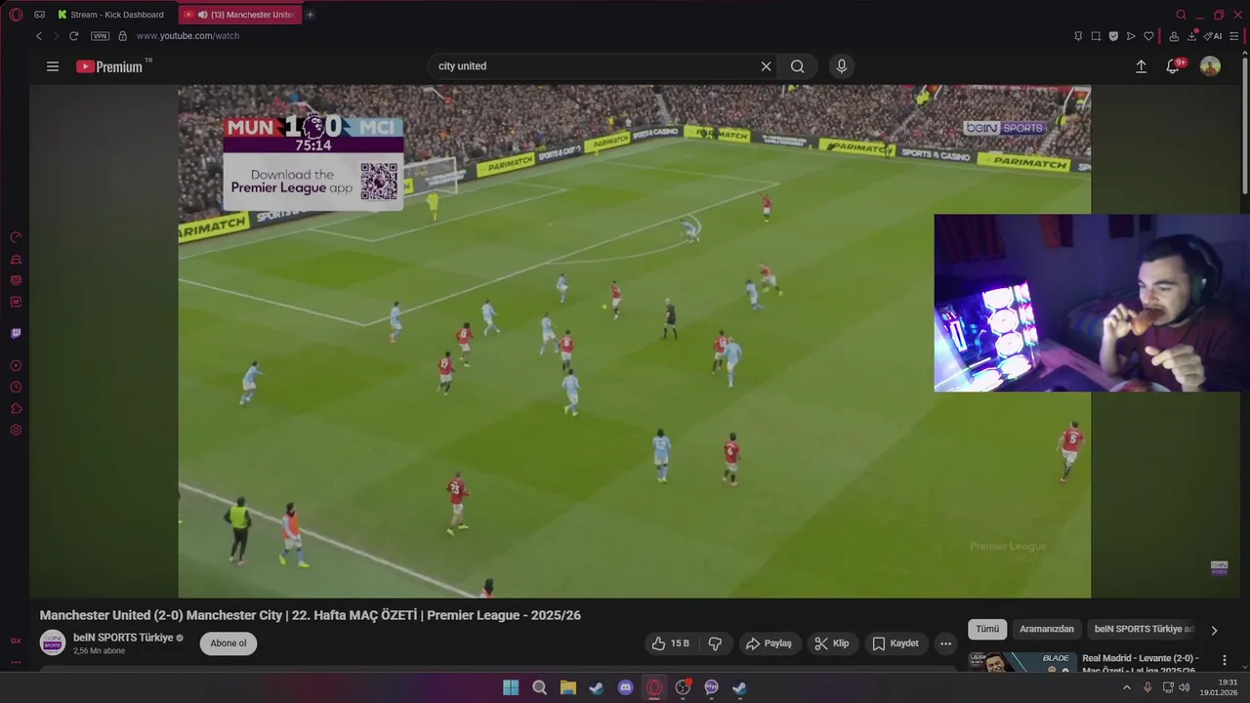This screenshot has height=703, width=1250.
Task: Share the video using Paylaş
Action: point(769,643)
